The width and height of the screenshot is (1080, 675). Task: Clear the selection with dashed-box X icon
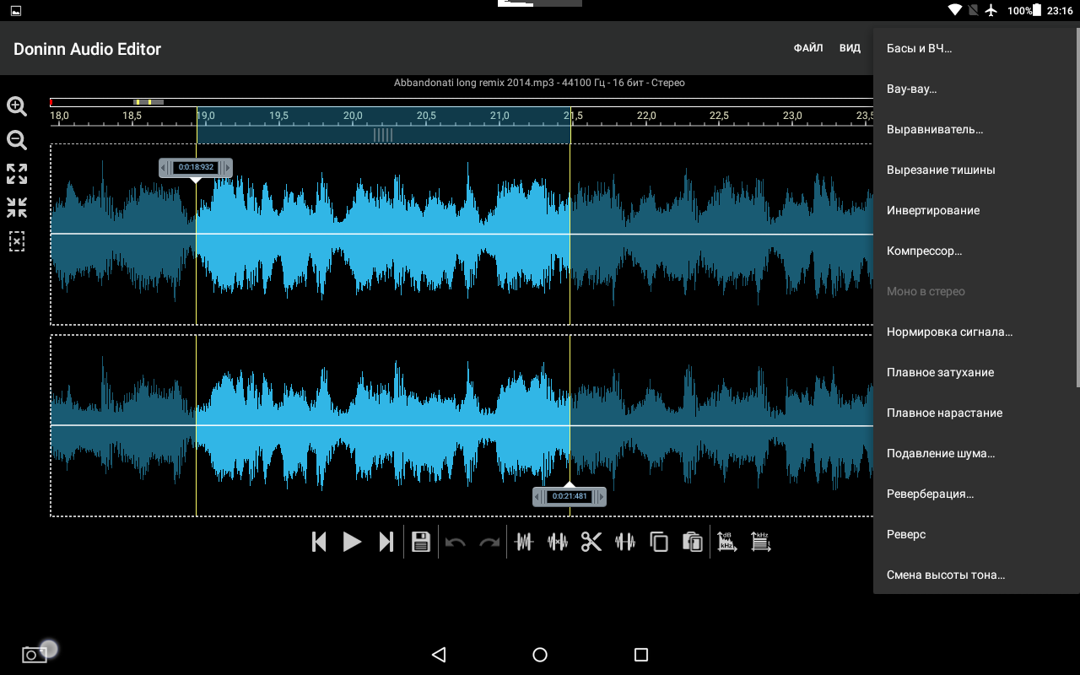pyautogui.click(x=17, y=241)
